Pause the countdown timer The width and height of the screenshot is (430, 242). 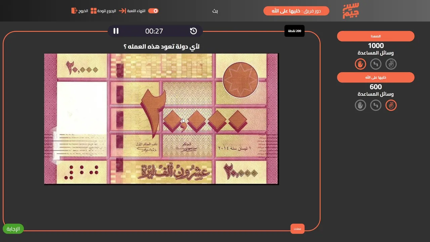click(116, 31)
